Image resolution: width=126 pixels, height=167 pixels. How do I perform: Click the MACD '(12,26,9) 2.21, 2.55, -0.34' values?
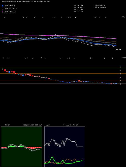coord(33,125)
